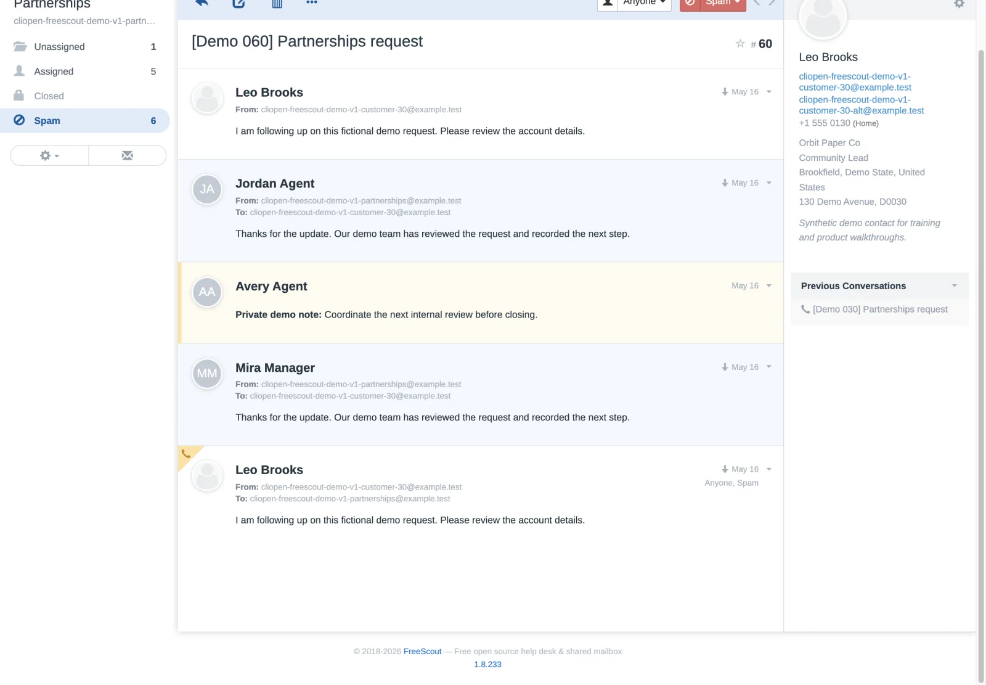
Task: Click the Private demo note text
Action: tap(386, 314)
